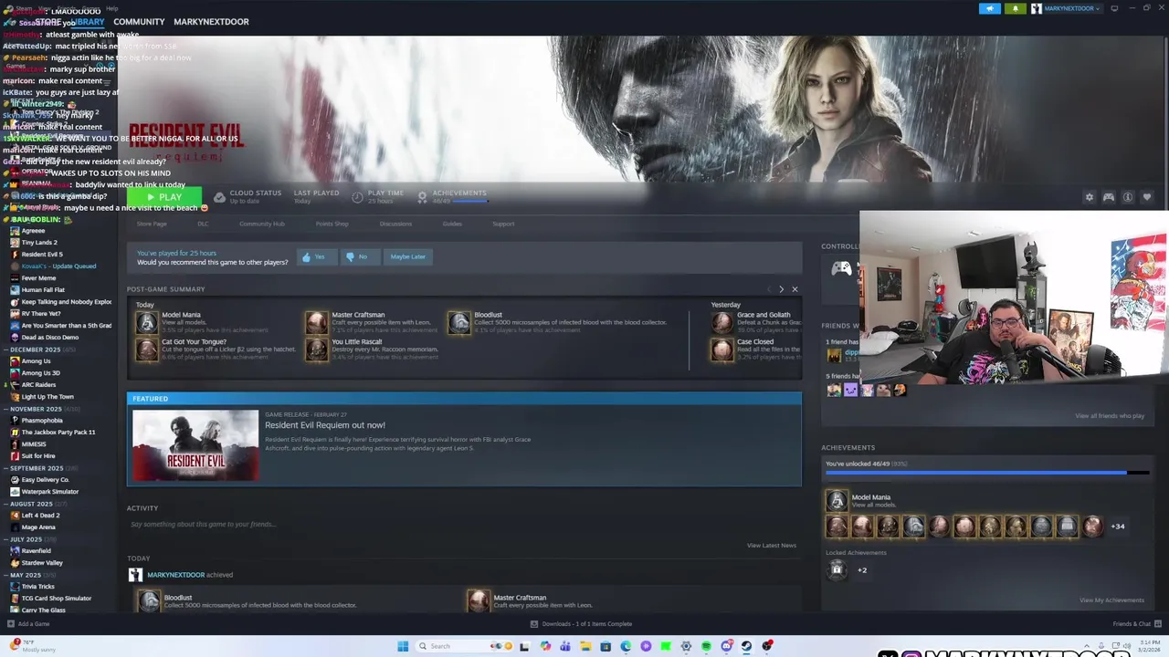Open the Support tab
This screenshot has width=1169, height=657.
click(x=503, y=224)
